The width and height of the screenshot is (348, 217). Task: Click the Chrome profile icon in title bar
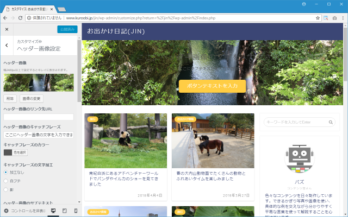(304, 4)
